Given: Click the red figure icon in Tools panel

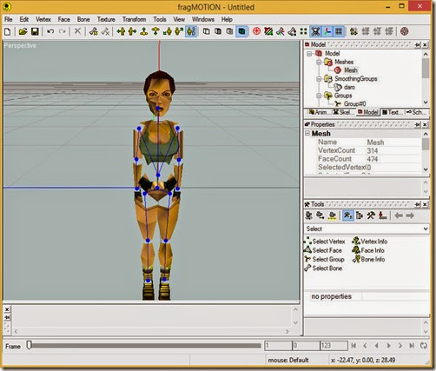Looking at the screenshot, I should [382, 215].
